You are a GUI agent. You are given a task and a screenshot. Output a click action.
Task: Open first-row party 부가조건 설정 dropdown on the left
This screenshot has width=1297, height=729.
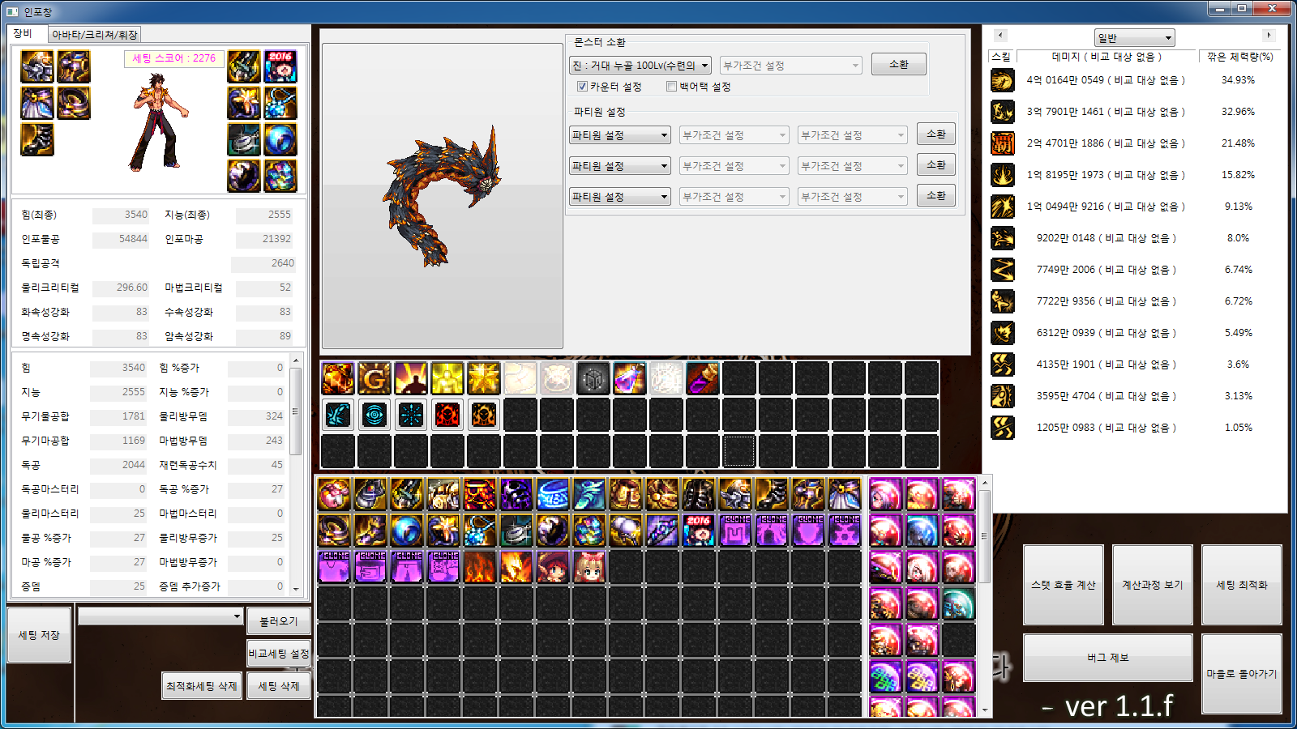click(734, 135)
